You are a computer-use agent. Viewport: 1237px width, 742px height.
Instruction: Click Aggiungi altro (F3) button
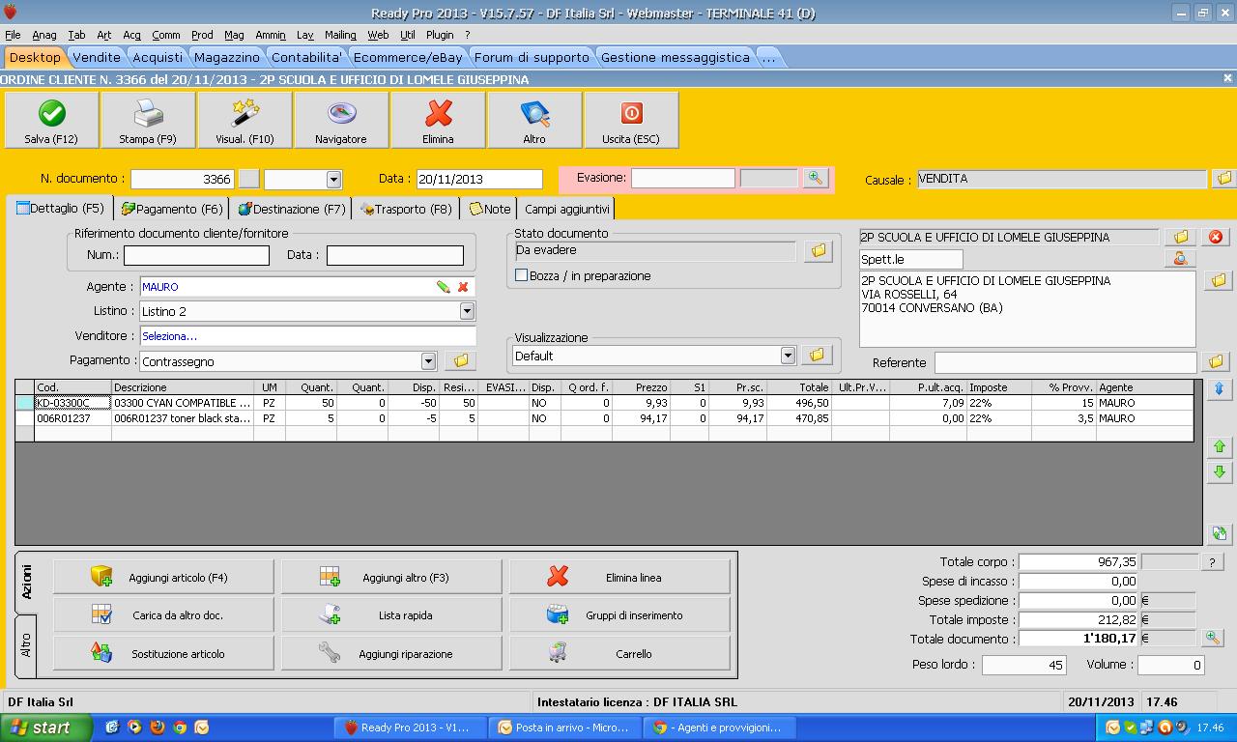pyautogui.click(x=391, y=578)
